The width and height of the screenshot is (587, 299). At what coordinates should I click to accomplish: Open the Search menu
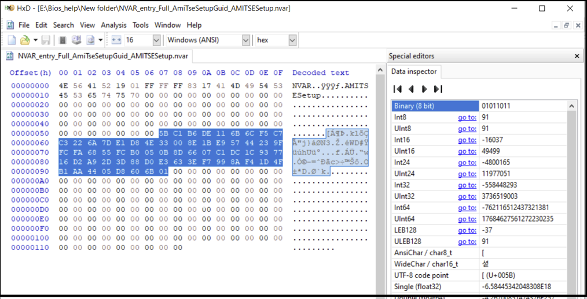tap(63, 25)
